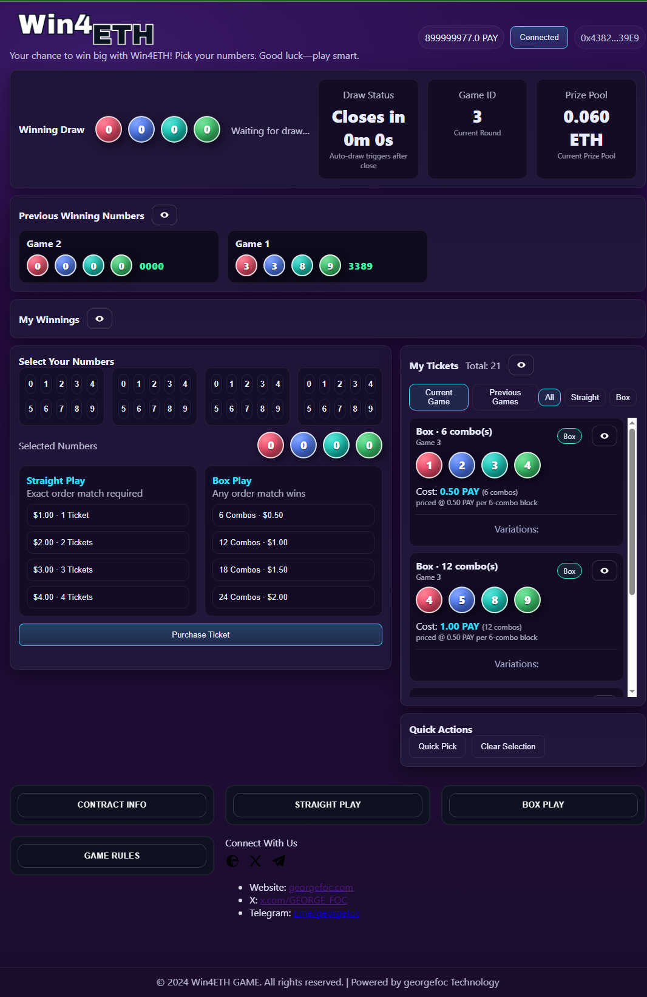Toggle eye on Box 12 combo(s) ticket
Screen dimensions: 647x997
coord(605,571)
